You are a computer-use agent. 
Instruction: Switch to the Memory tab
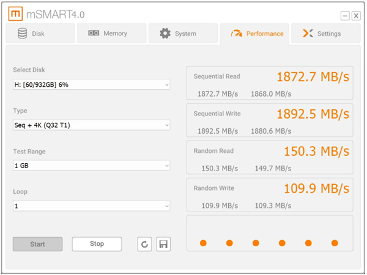111,34
